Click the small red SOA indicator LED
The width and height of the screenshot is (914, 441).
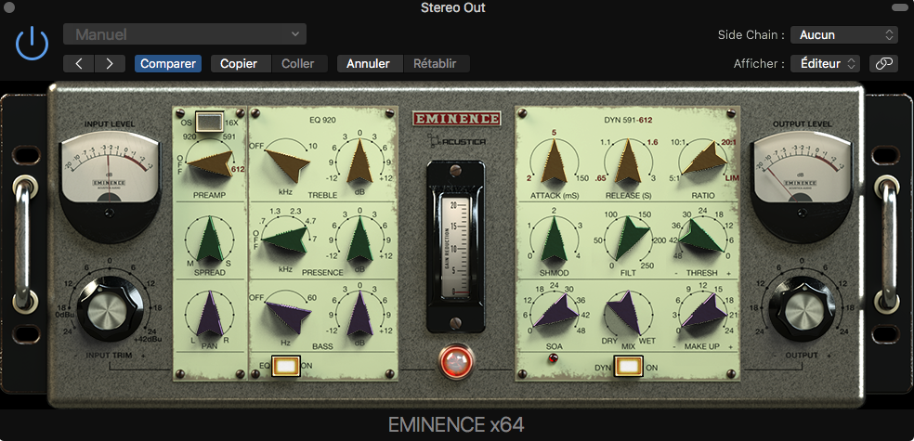click(552, 359)
